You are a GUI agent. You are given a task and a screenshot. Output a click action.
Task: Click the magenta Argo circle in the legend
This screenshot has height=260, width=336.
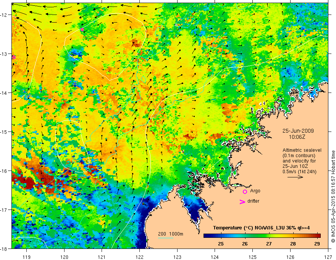click(x=245, y=192)
